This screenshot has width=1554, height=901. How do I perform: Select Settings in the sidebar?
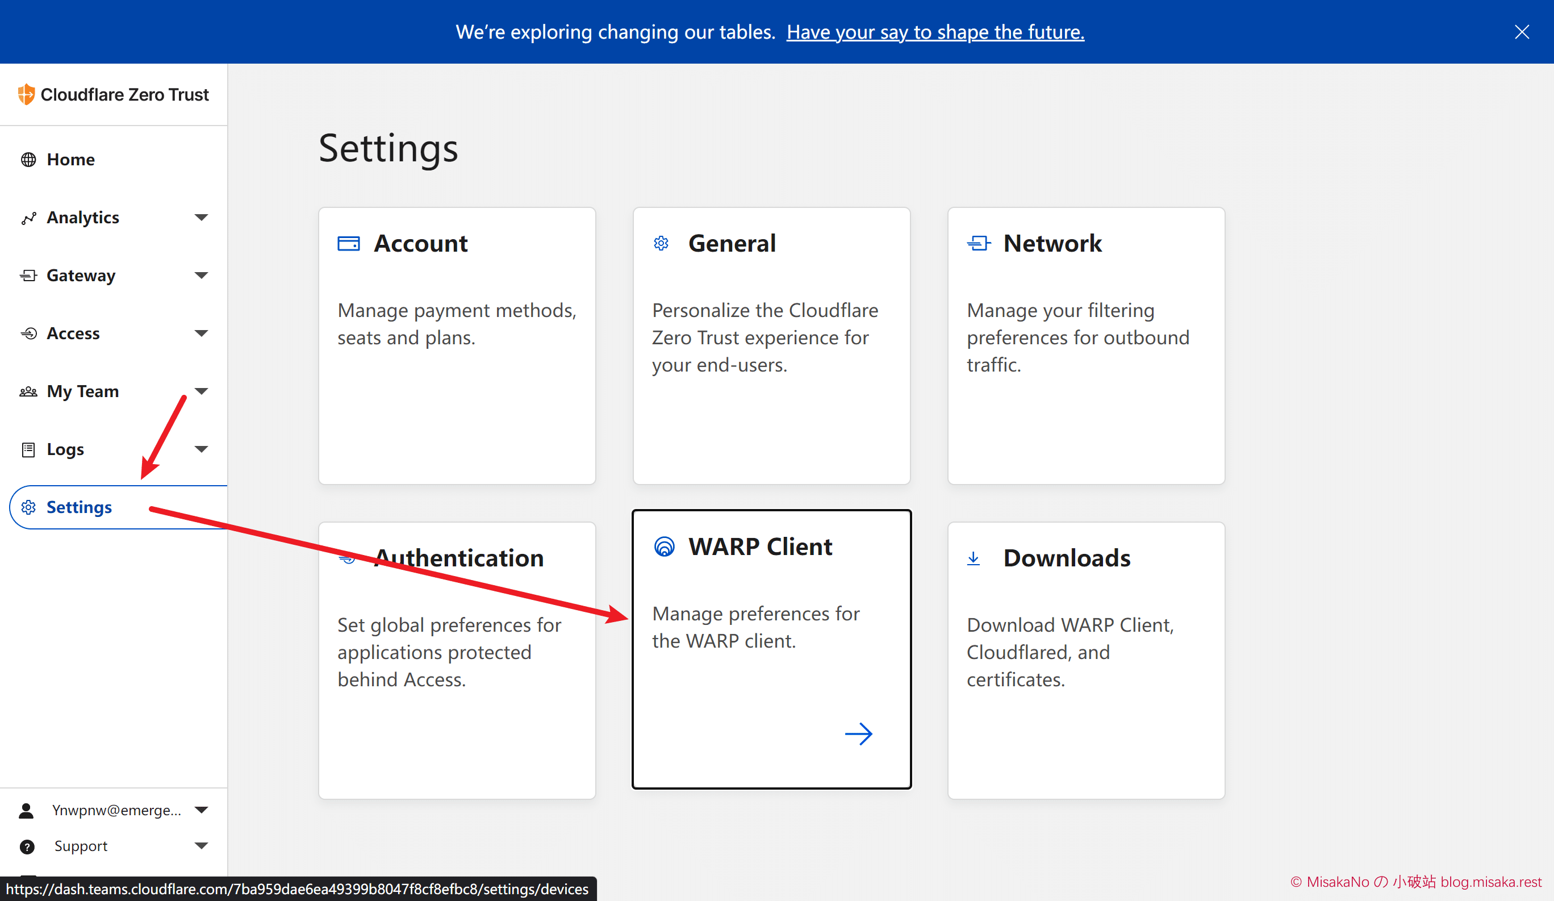(x=79, y=507)
